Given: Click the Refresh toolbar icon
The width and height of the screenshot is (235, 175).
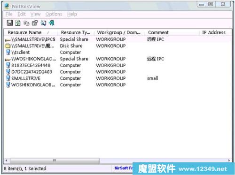Looking at the screenshot, I should (x=18, y=23).
